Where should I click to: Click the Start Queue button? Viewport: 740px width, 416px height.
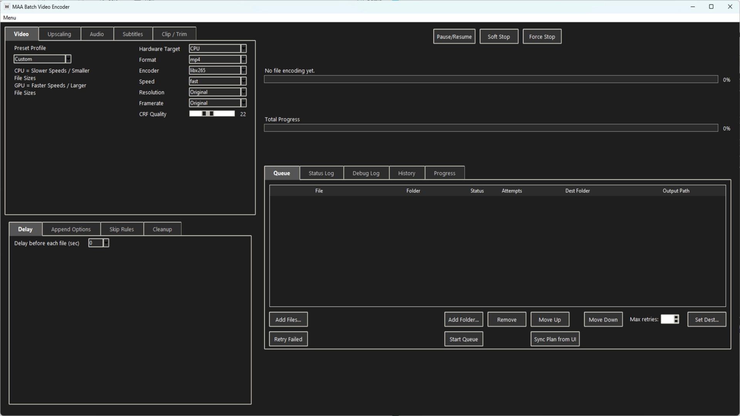click(x=463, y=339)
